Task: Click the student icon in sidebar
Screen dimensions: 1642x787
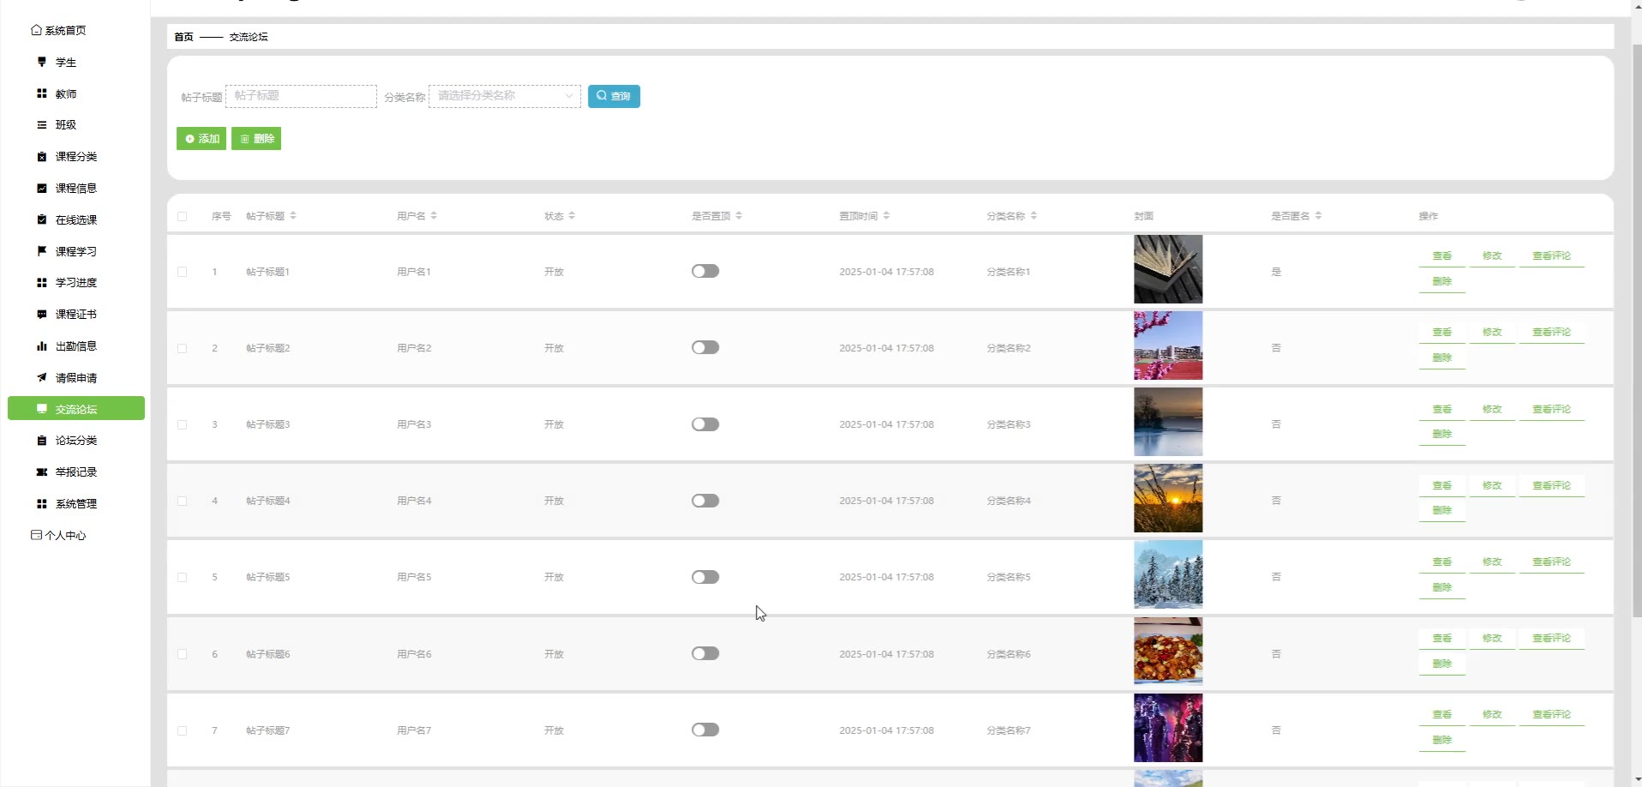Action: pos(41,62)
